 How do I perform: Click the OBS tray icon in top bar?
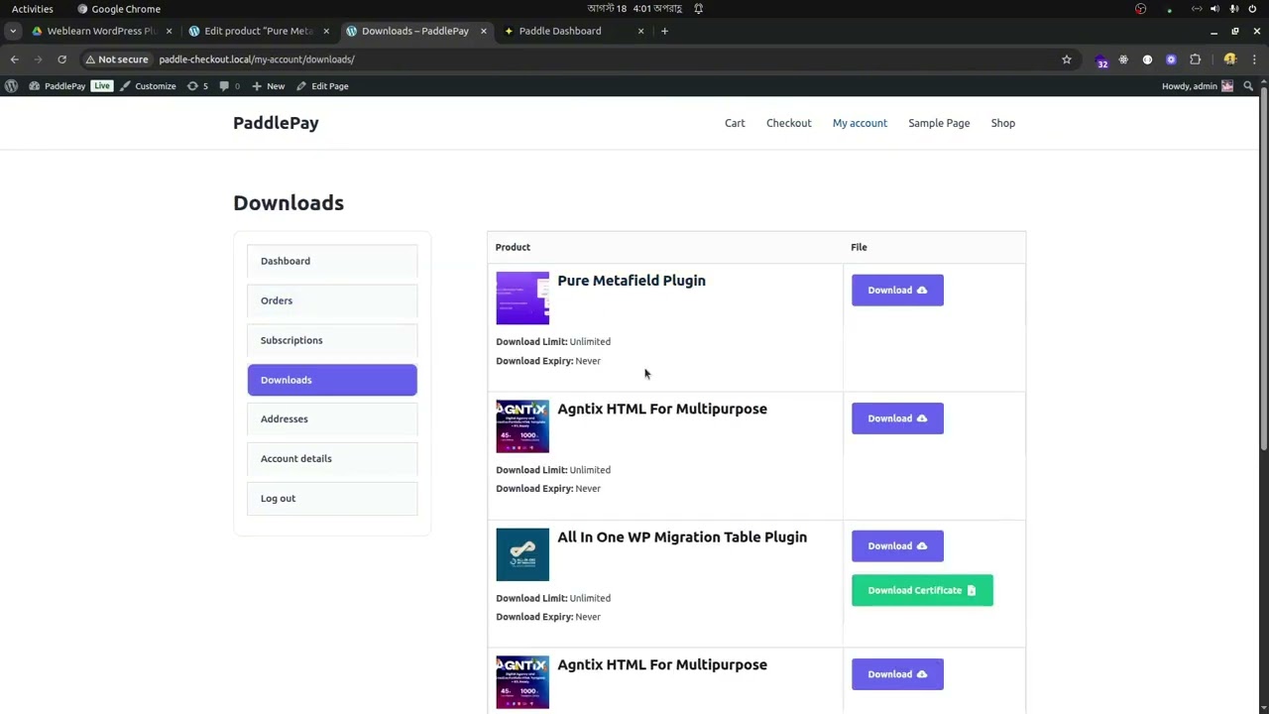coord(1140,9)
